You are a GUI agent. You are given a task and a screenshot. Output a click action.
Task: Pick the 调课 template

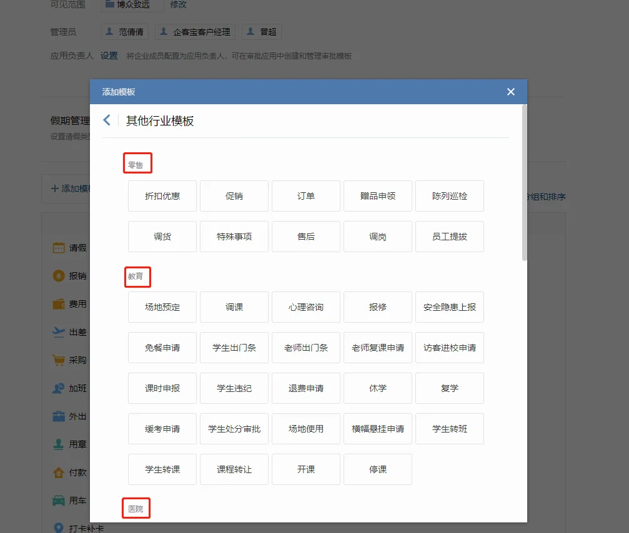click(234, 307)
